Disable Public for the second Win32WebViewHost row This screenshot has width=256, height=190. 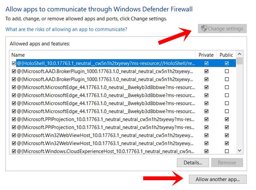coord(227,143)
